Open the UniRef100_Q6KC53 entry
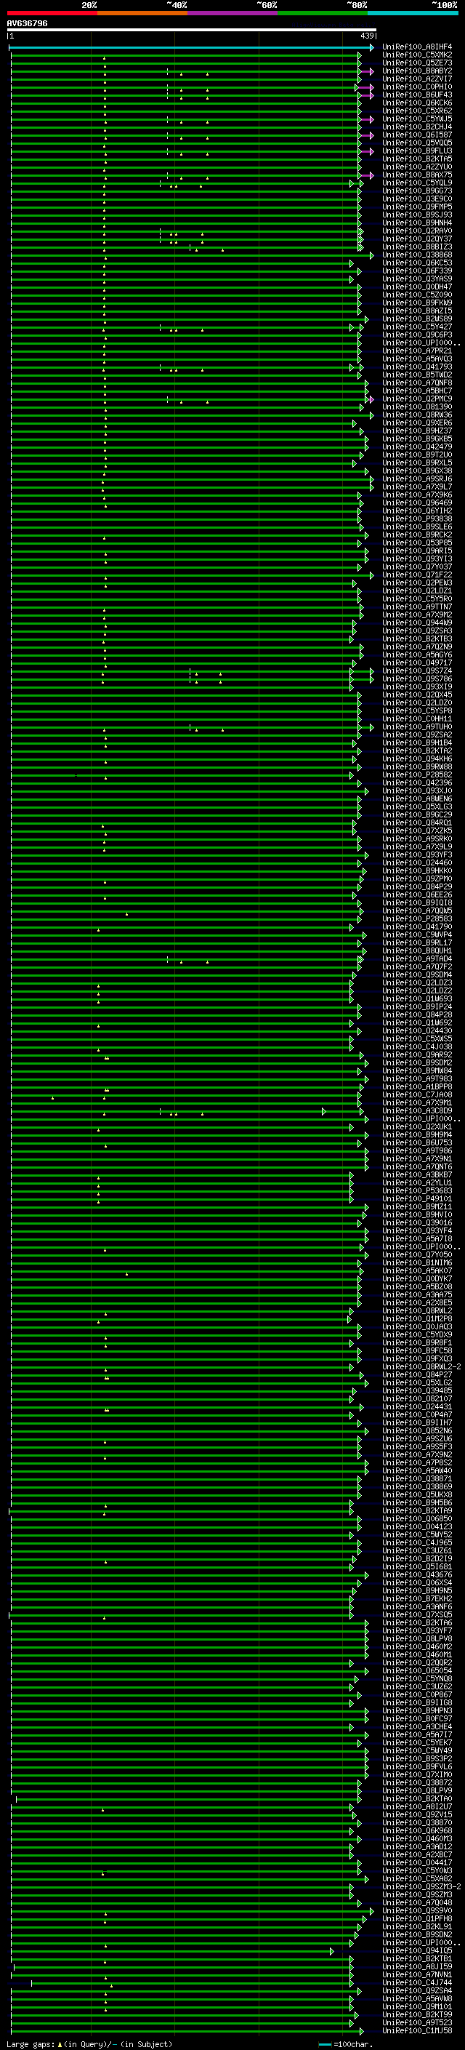Screen dimensions: 465x2050 click(417, 263)
